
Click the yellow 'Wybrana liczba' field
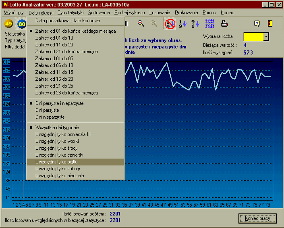pyautogui.click(x=253, y=37)
